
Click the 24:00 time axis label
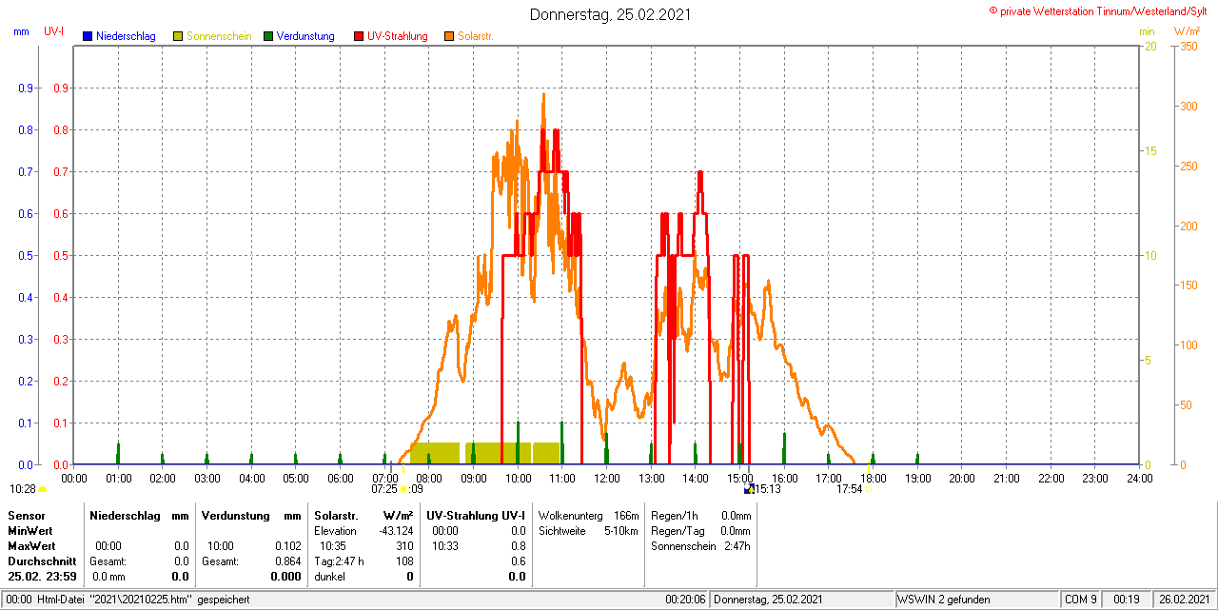click(x=1139, y=478)
